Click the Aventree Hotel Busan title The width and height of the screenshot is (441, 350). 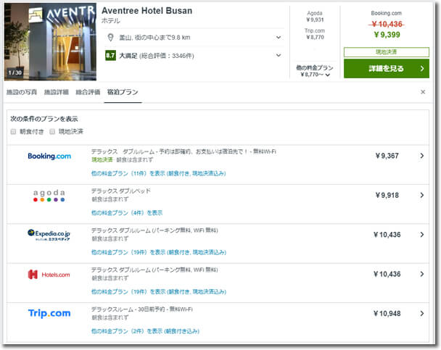tap(147, 11)
